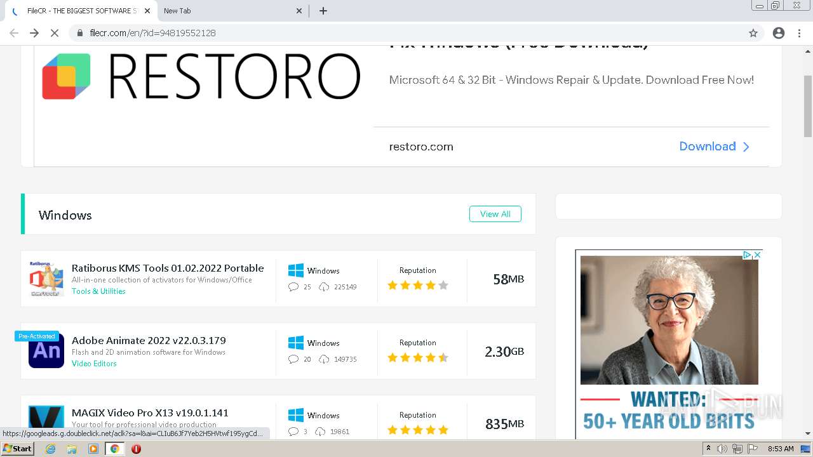Click the Restoro Download link

pos(715,147)
